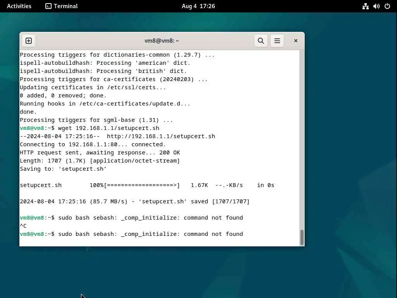Open the Activities overview
This screenshot has width=397, height=298.
click(x=19, y=6)
